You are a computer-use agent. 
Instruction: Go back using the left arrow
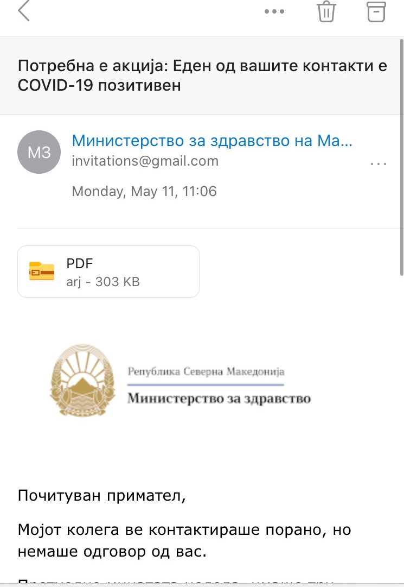[23, 10]
